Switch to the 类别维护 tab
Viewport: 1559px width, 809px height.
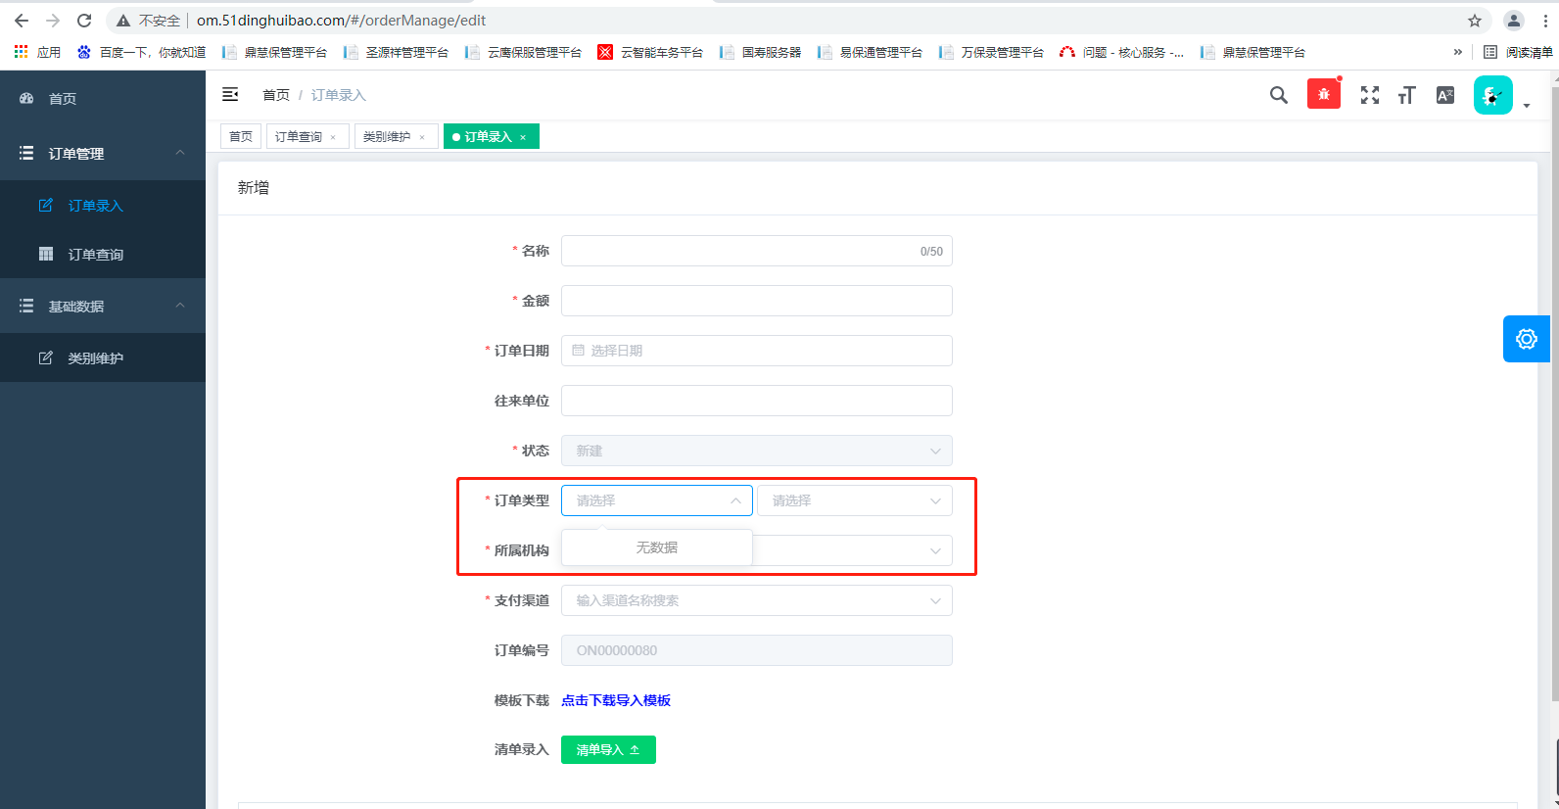387,137
